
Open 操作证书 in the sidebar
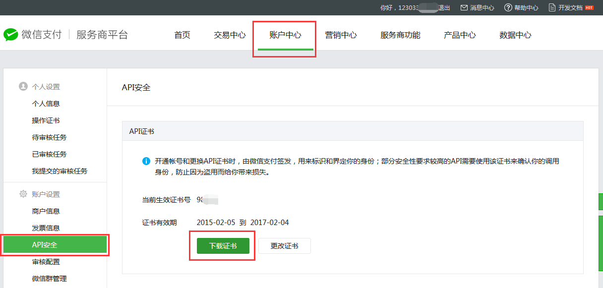pyautogui.click(x=46, y=120)
